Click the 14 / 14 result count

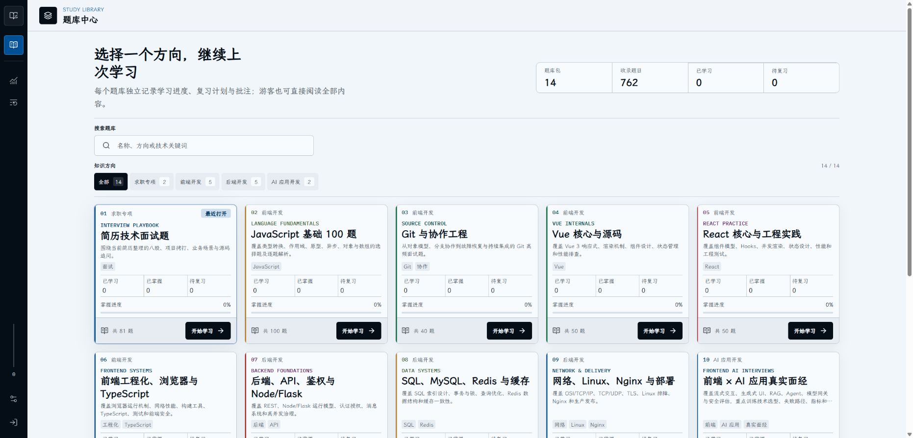[x=830, y=166]
